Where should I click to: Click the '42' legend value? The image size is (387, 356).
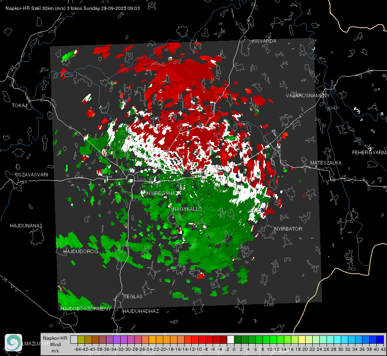click(x=383, y=349)
